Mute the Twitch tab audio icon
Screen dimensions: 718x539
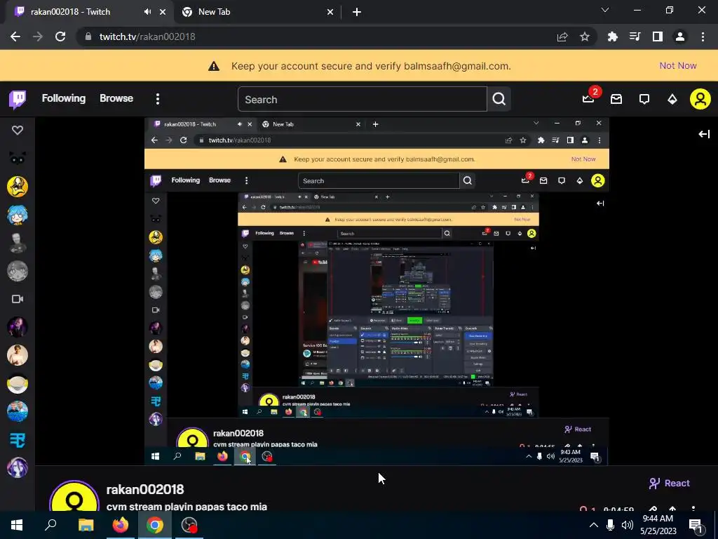pyautogui.click(x=147, y=12)
